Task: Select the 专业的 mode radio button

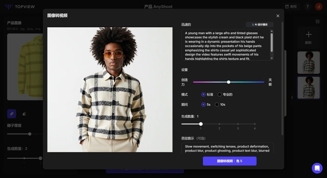Action: (x=219, y=95)
